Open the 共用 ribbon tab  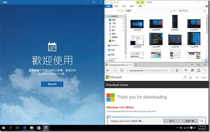tap(124, 6)
